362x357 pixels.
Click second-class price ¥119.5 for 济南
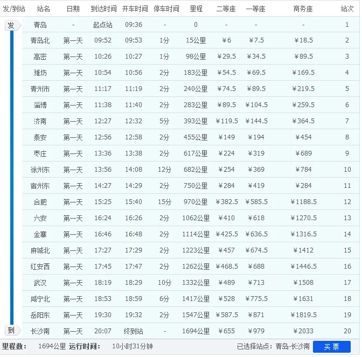(226, 121)
